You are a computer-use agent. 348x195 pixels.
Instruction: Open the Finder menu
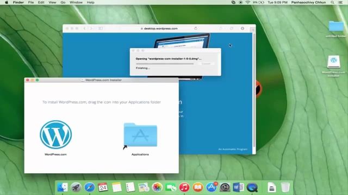[x=18, y=2]
